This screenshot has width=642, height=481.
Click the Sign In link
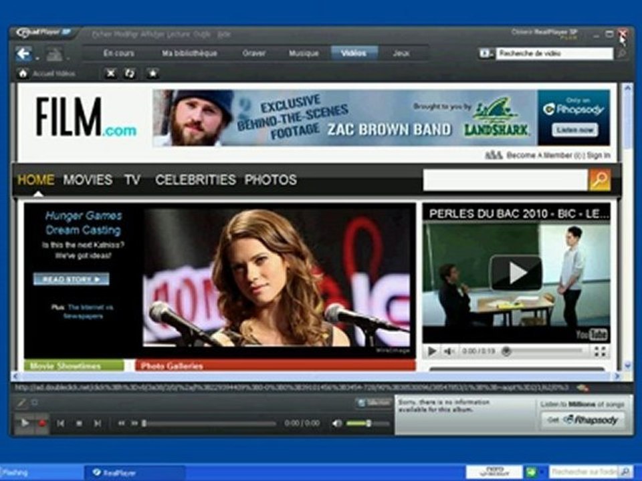click(x=599, y=156)
